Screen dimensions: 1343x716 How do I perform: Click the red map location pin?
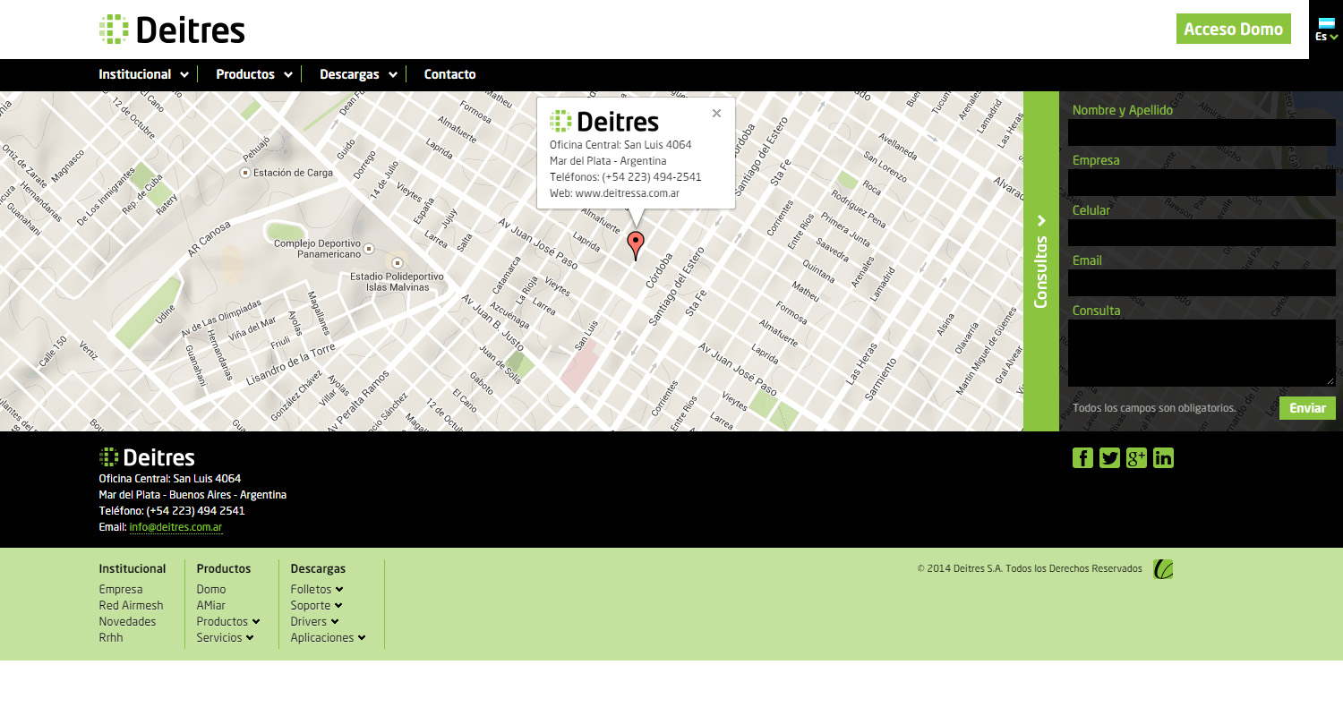635,245
